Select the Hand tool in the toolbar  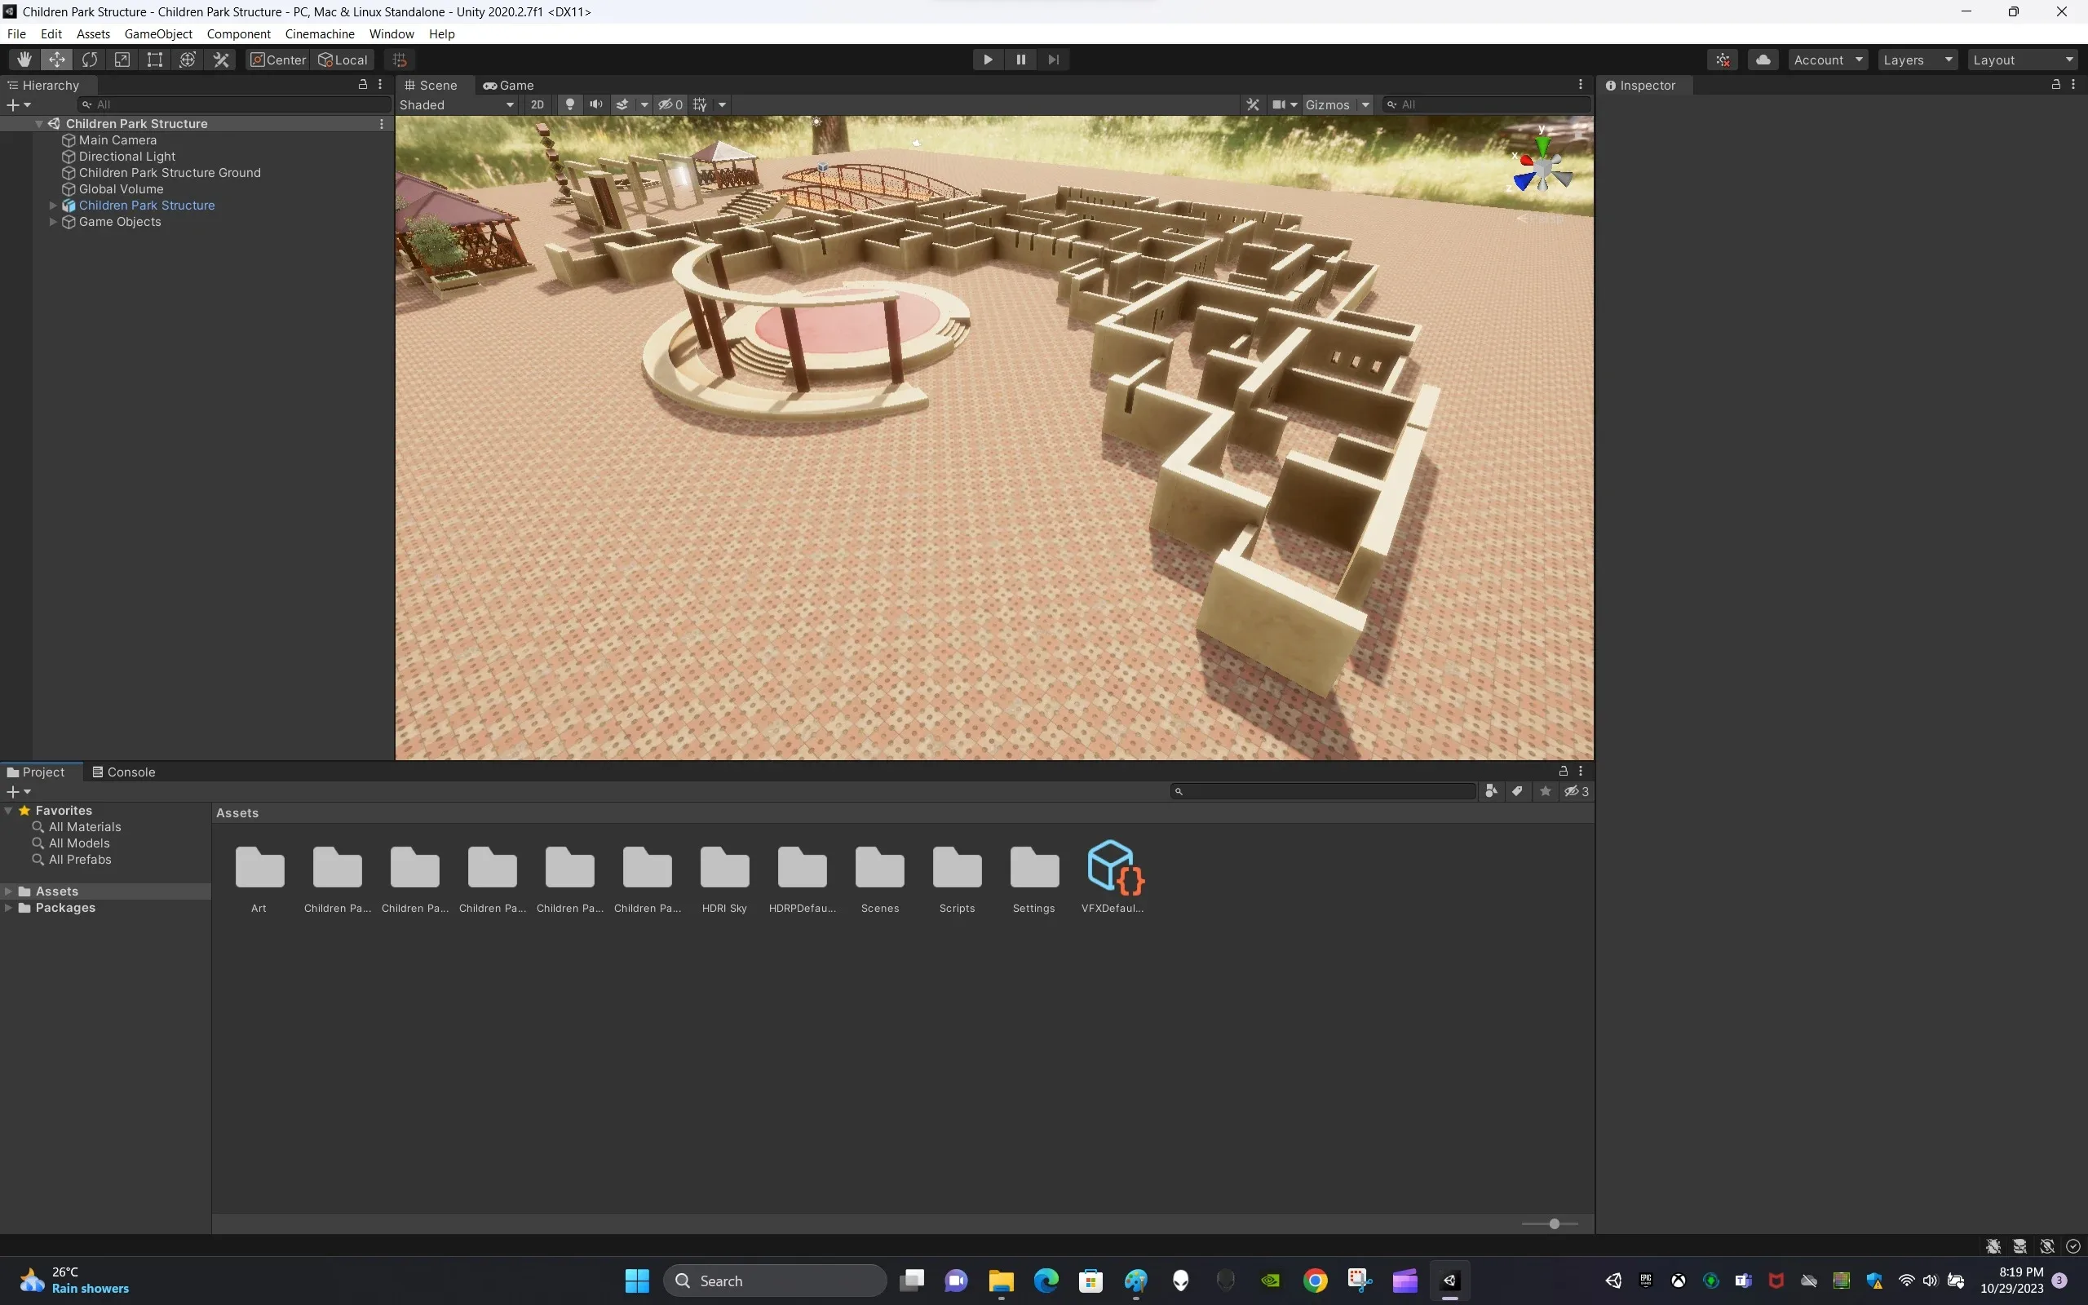click(24, 59)
